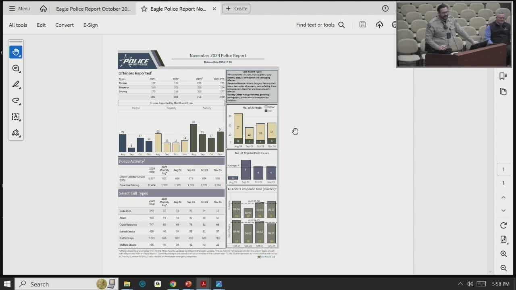Screen dimensions: 516x290
Task: Click the Police City of Eagle logo
Action: coord(137,60)
